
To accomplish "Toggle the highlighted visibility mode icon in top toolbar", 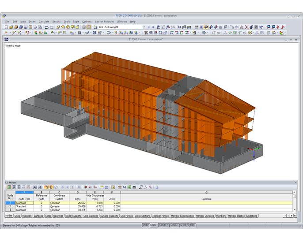I will tap(206, 27).
